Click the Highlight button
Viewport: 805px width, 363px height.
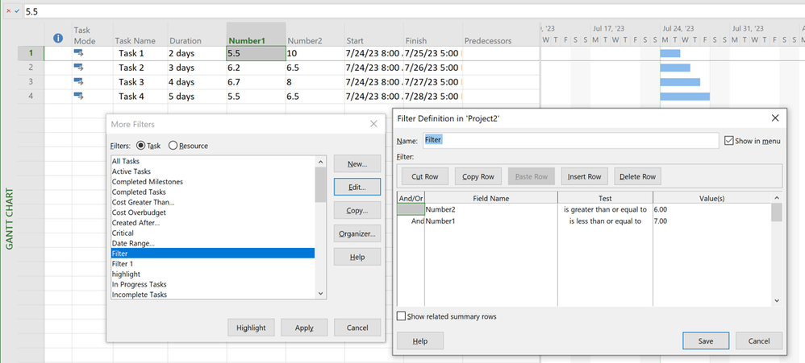(x=251, y=328)
